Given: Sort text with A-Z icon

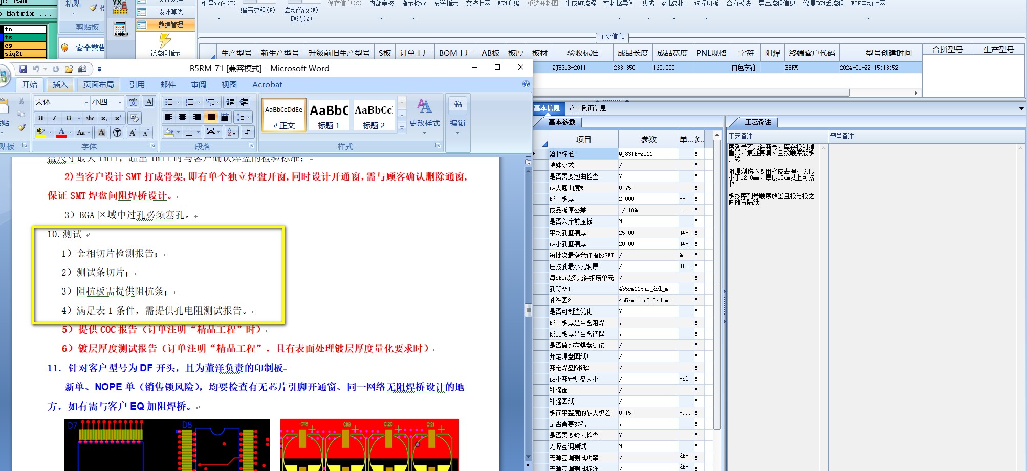Looking at the screenshot, I should tap(231, 132).
